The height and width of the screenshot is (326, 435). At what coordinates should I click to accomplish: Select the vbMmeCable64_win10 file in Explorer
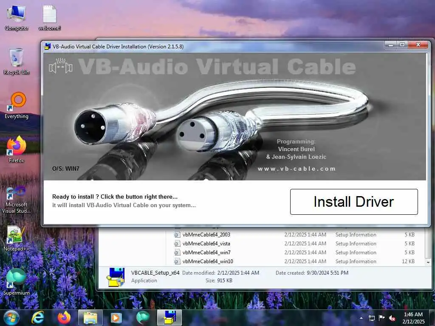tap(208, 261)
